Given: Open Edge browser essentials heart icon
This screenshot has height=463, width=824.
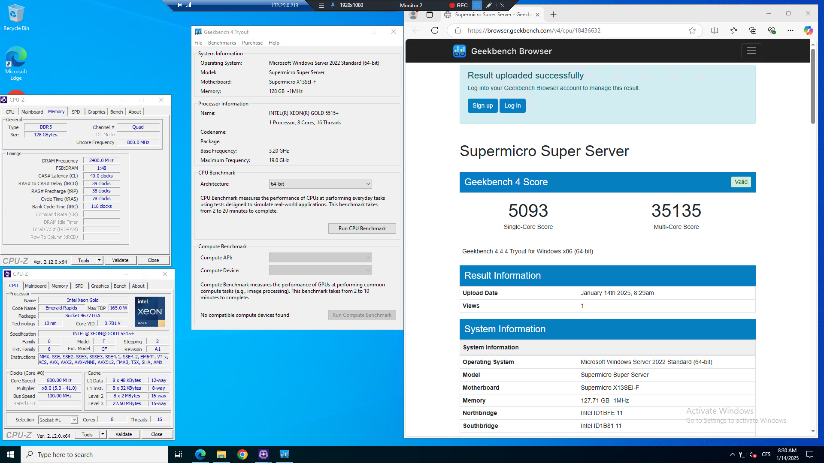Looking at the screenshot, I should tap(772, 30).
